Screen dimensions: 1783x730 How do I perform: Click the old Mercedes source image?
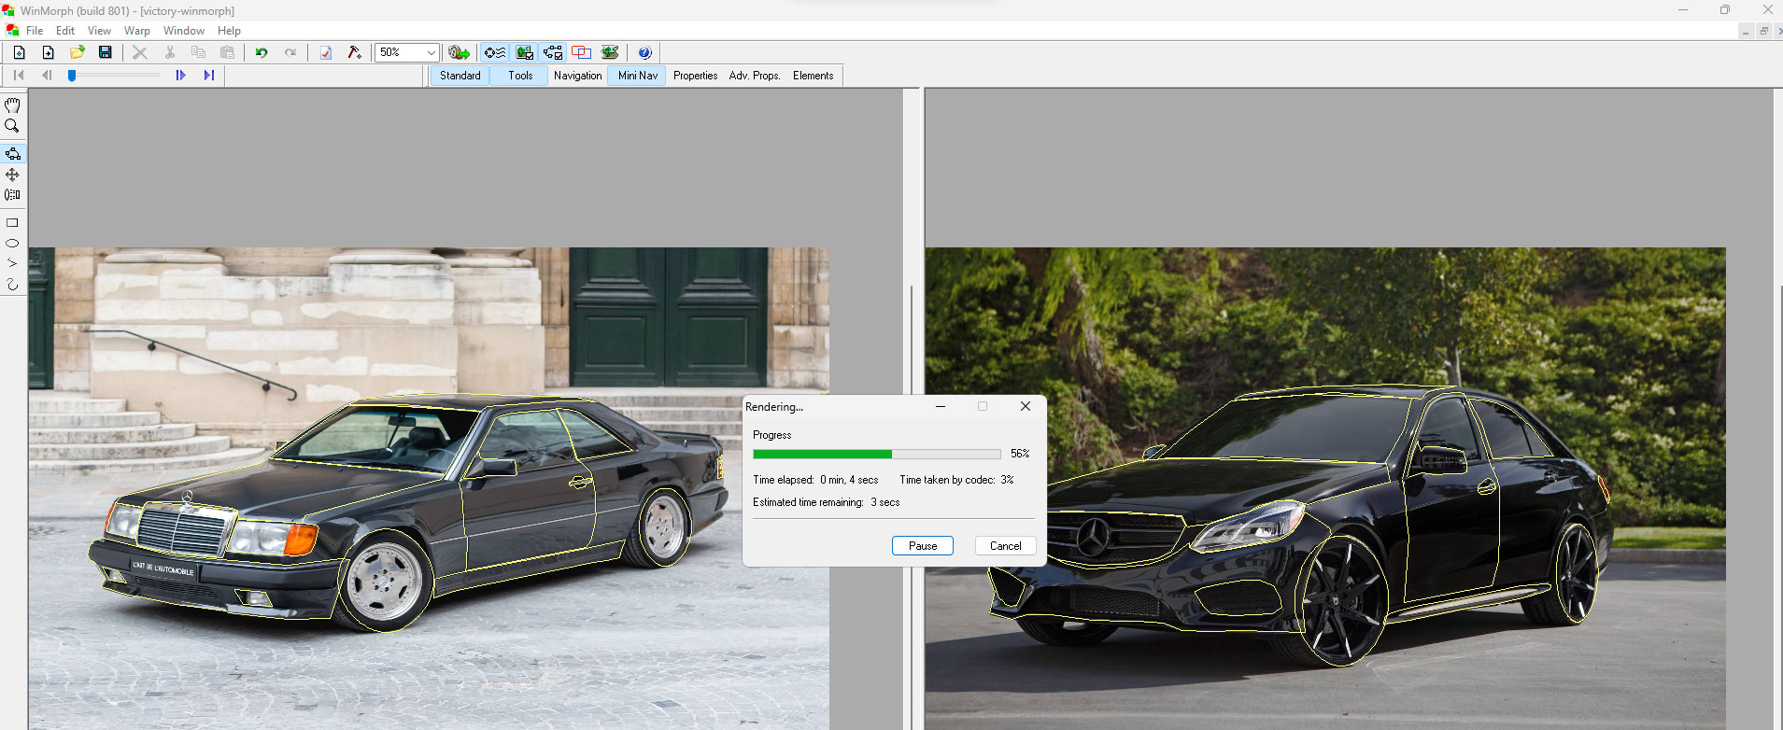coord(429,488)
